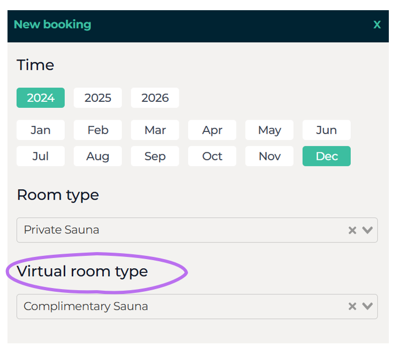Click the Sep month option
Image resolution: width=399 pixels, height=354 pixels.
point(155,156)
